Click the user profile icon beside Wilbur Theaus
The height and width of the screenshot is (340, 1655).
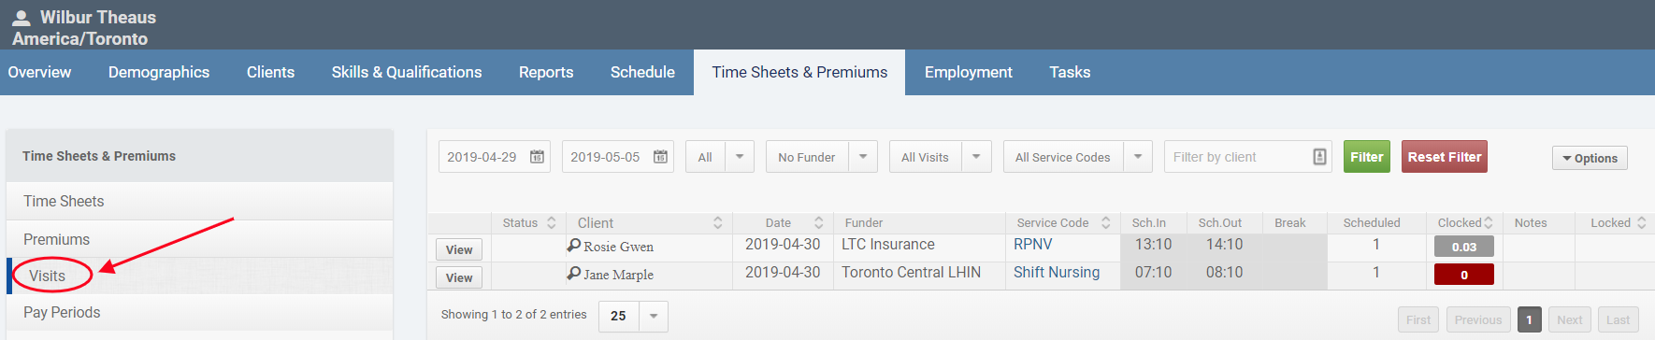pos(21,17)
